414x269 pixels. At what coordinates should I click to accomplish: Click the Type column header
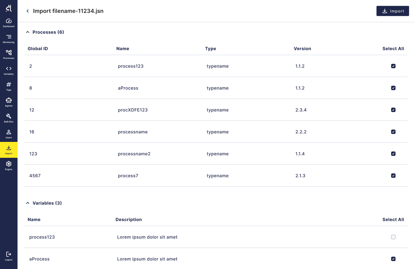pyautogui.click(x=211, y=48)
